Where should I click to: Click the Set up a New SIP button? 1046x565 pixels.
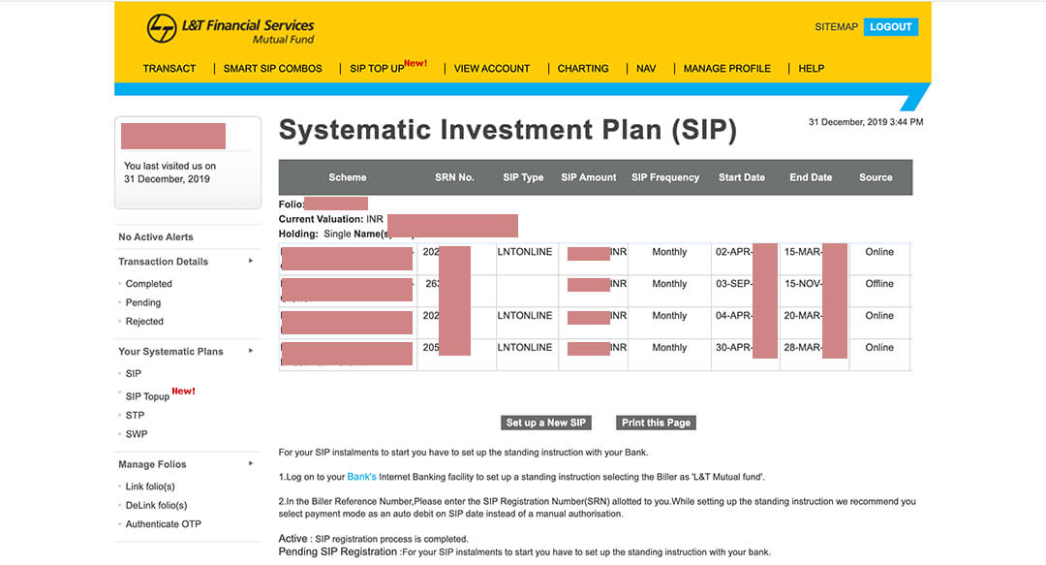tap(545, 423)
